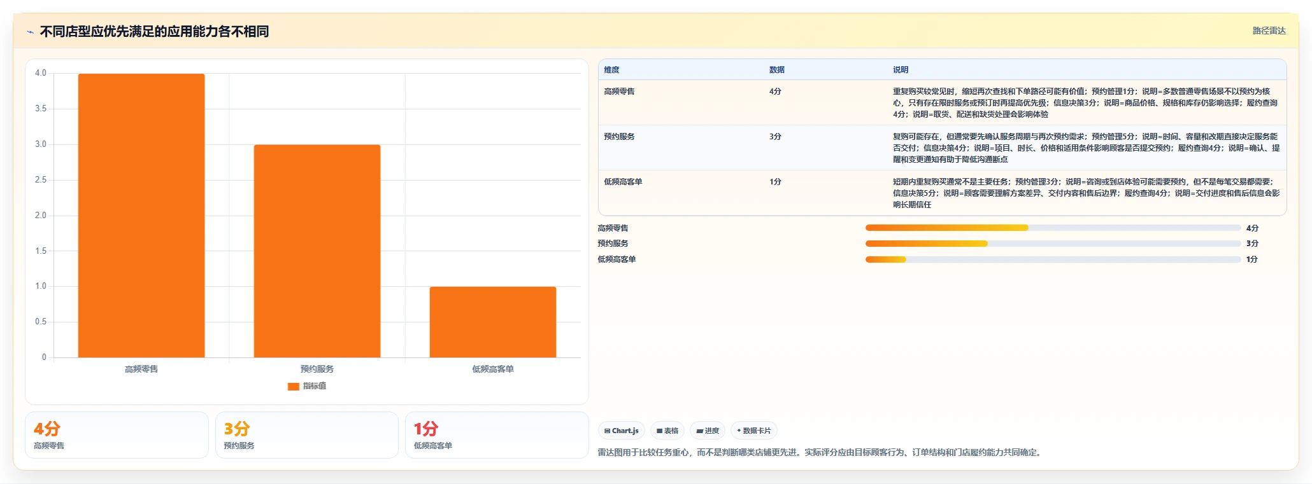1312x484 pixels.
Task: Click the 说明 column header
Action: (901, 70)
